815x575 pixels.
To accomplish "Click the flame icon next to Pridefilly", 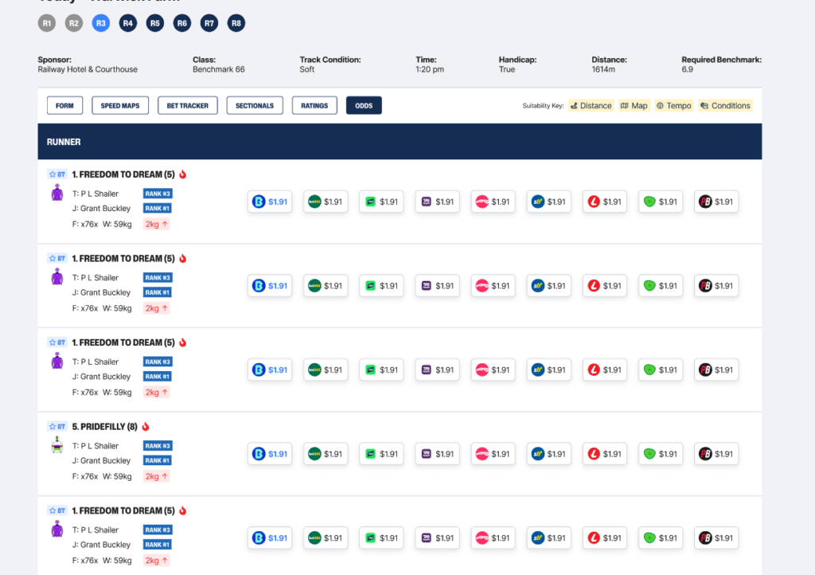I will [x=146, y=427].
